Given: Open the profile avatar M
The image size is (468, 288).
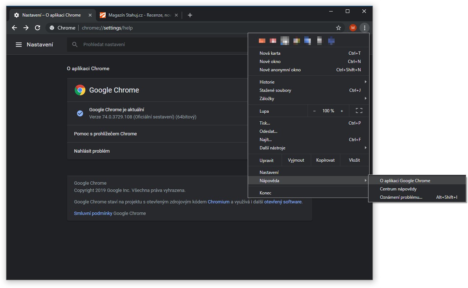Looking at the screenshot, I should click(x=353, y=28).
